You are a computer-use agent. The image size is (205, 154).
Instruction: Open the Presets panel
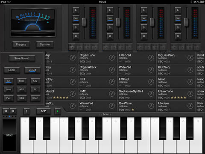21,44
